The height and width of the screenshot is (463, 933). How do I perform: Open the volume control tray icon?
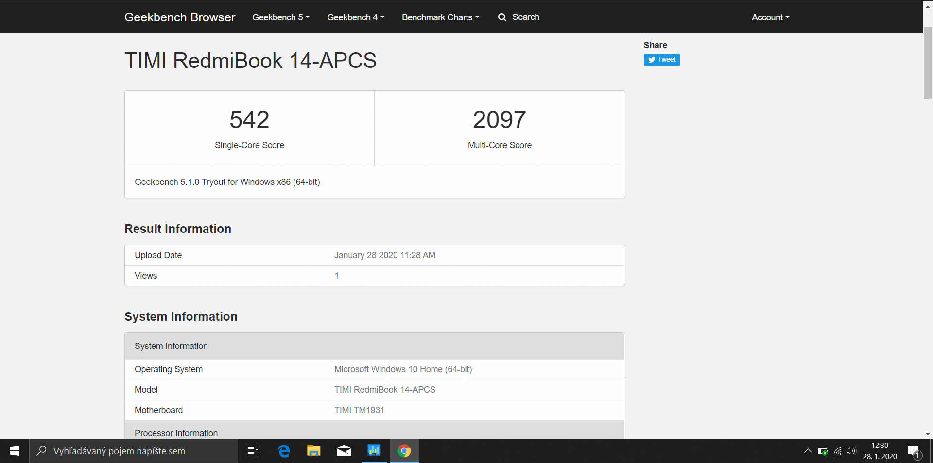click(851, 451)
